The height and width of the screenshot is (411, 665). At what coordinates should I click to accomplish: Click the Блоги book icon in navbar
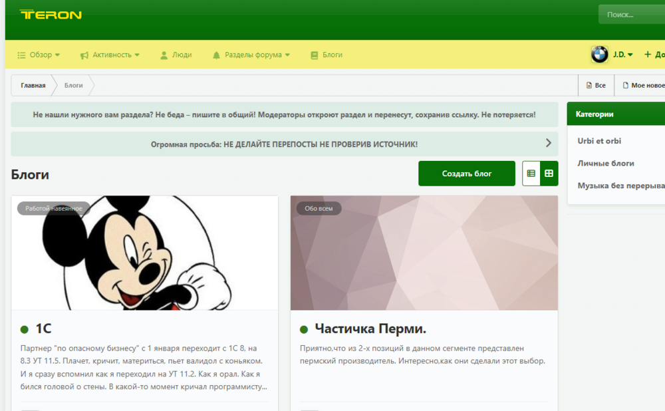(x=315, y=55)
